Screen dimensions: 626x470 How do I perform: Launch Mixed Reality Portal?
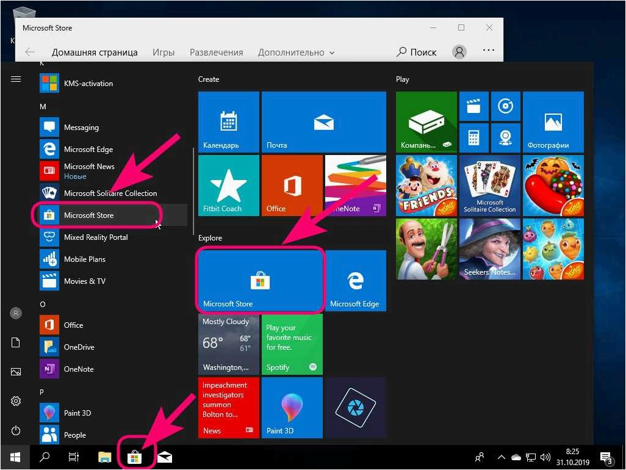113,237
